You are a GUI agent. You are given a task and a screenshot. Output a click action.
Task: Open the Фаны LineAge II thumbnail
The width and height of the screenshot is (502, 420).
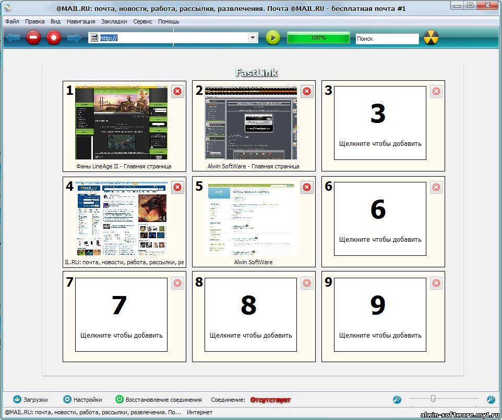coord(121,123)
